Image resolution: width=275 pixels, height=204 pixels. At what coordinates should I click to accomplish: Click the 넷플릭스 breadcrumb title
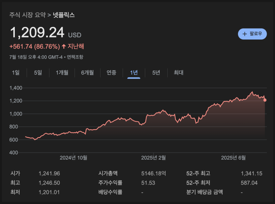coord(64,15)
